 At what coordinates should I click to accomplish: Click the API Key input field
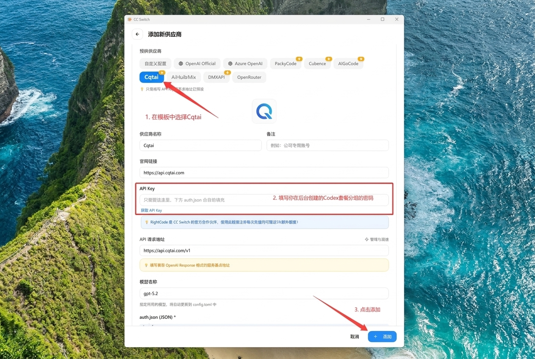(264, 200)
